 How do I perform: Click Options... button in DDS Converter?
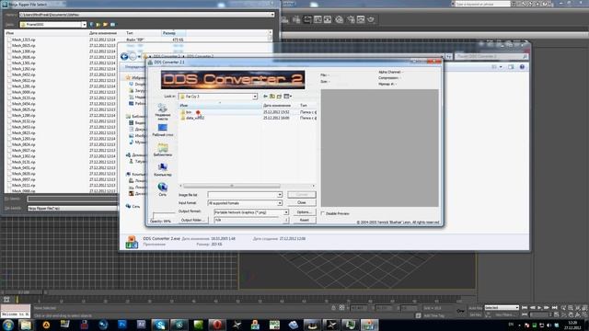point(305,212)
